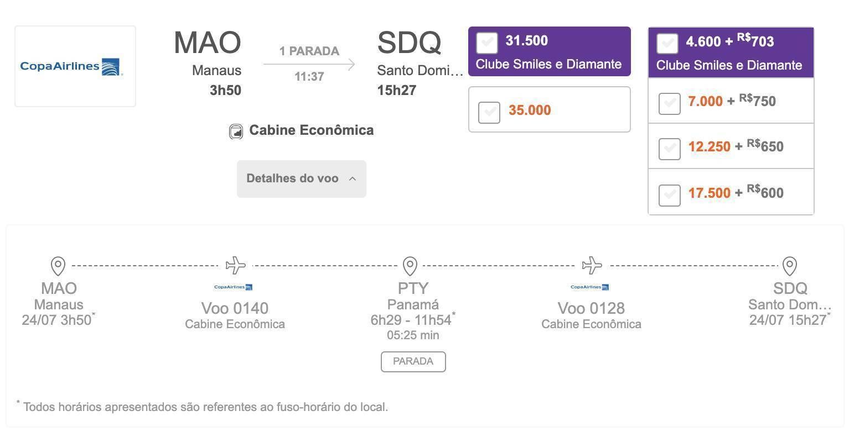Click the small Copa Airlines logo above Voo 0140

[234, 287]
